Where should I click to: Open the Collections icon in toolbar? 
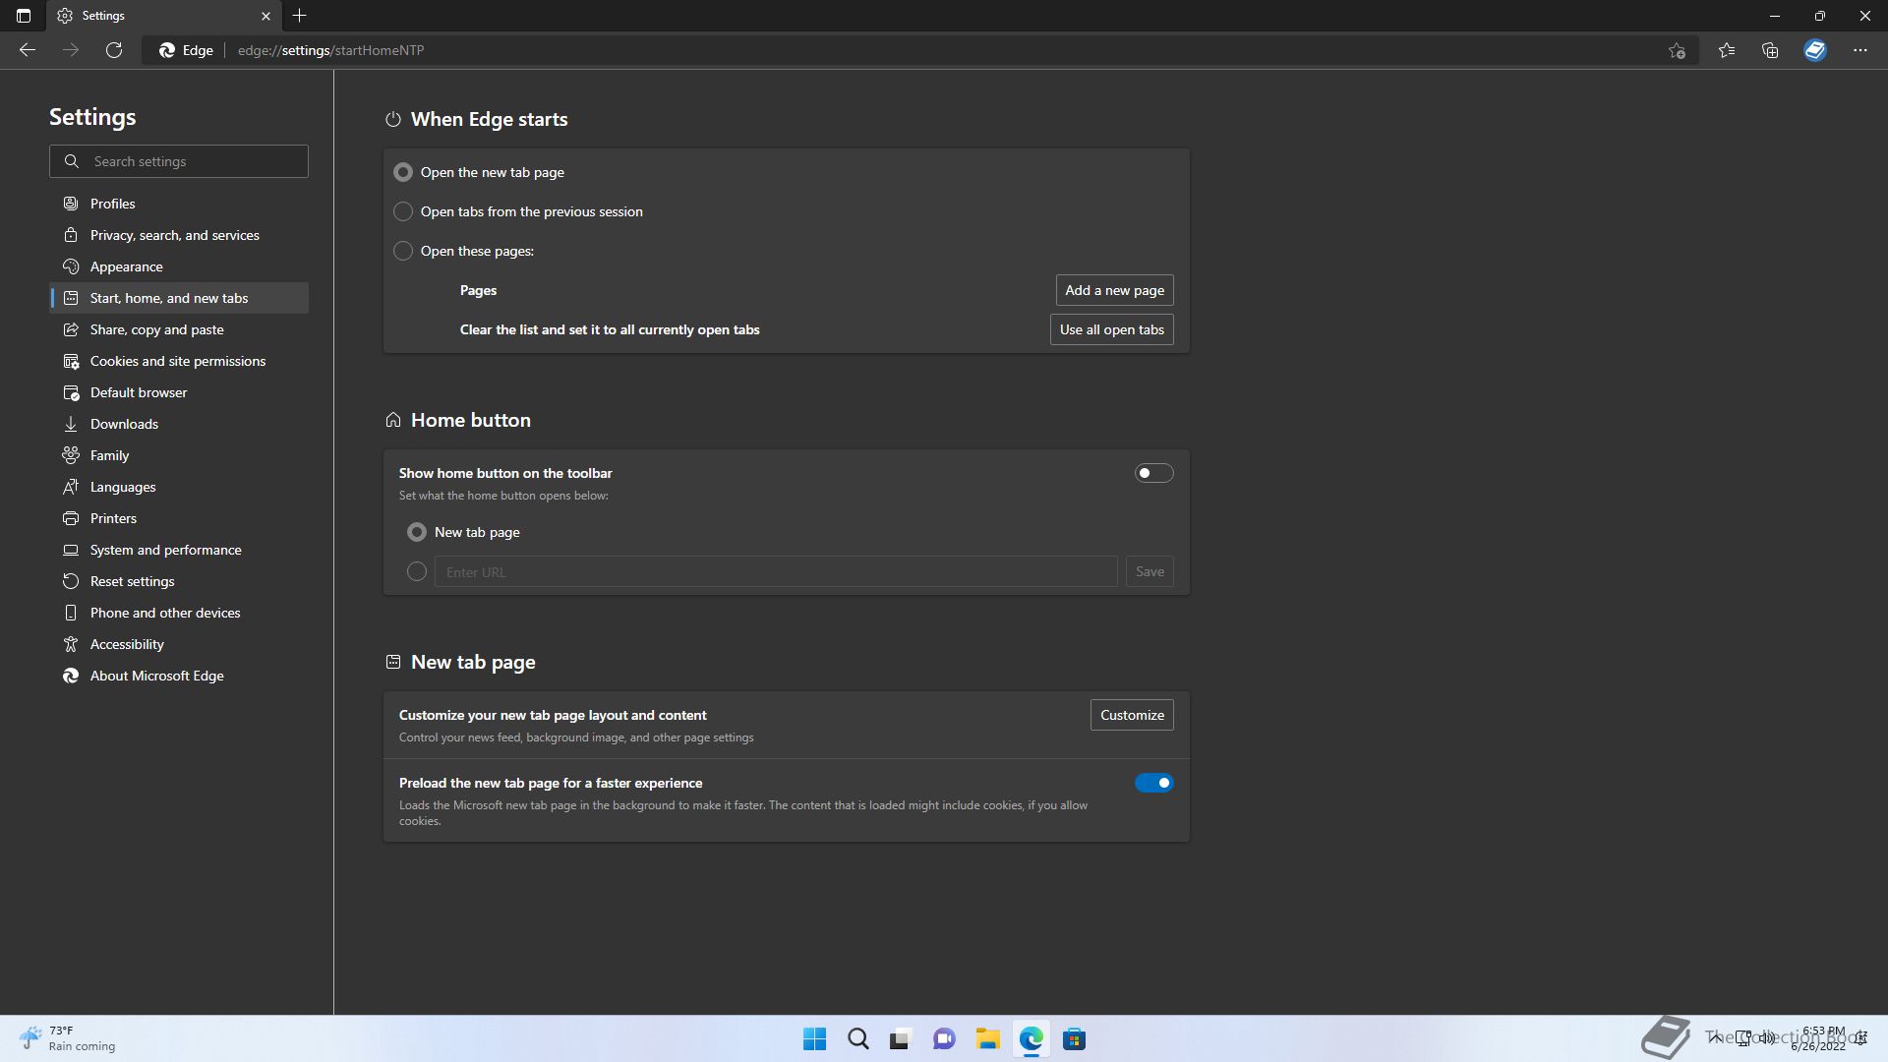coord(1770,50)
